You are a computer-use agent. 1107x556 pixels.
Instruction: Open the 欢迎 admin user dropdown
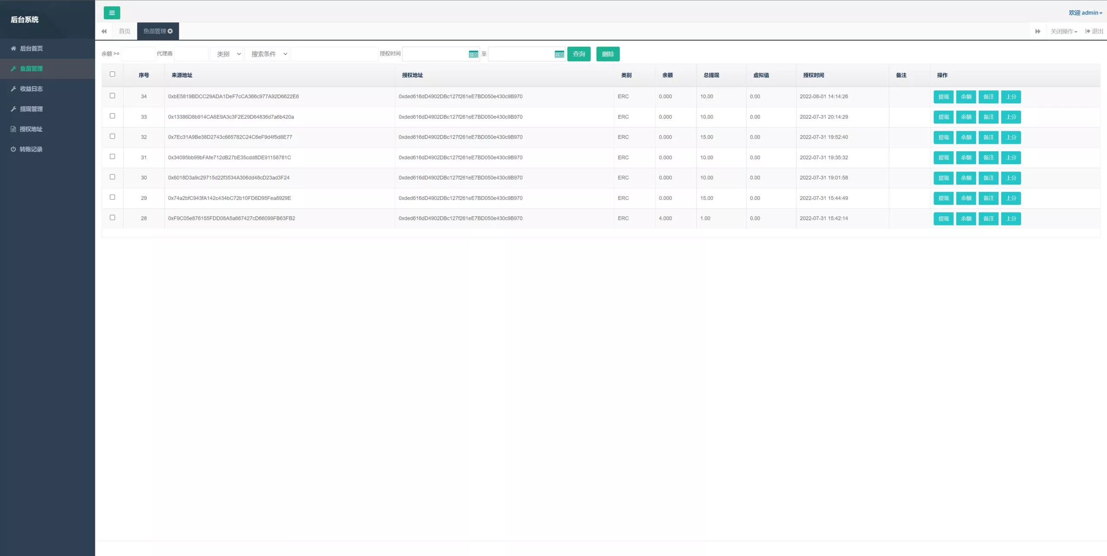pos(1085,13)
